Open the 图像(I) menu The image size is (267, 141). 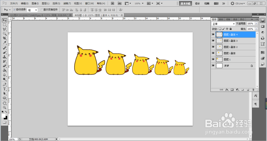(35, 3)
